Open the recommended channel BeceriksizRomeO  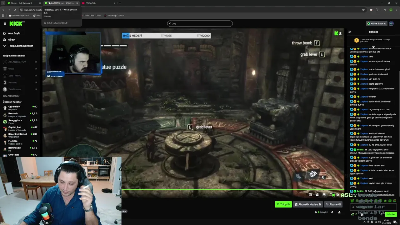[x=20, y=135]
